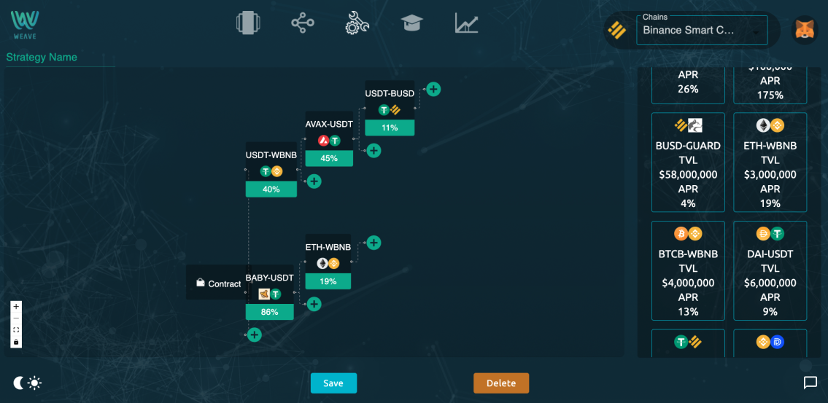Click the $6,000,000 TVL value
The width and height of the screenshot is (828, 403).
tap(770, 283)
